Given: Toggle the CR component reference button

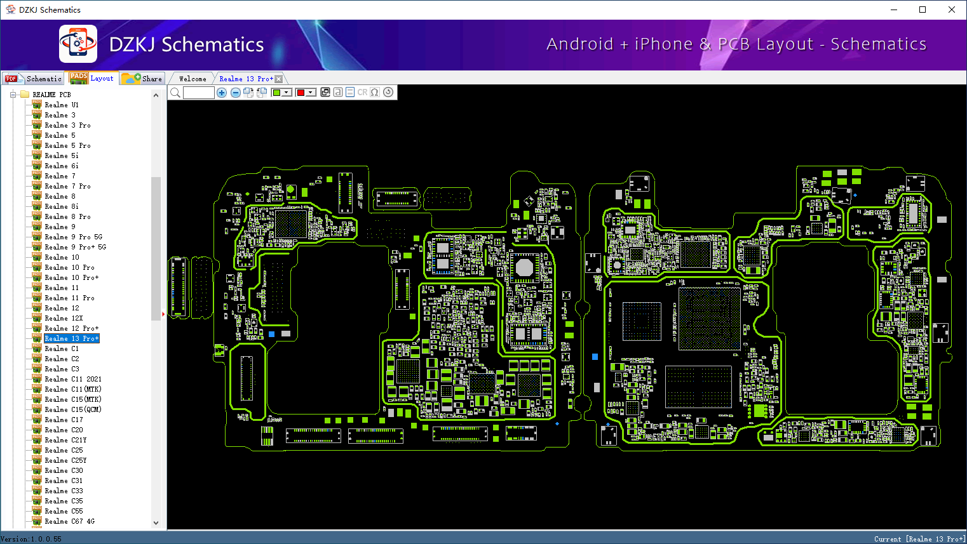Looking at the screenshot, I should [x=362, y=92].
